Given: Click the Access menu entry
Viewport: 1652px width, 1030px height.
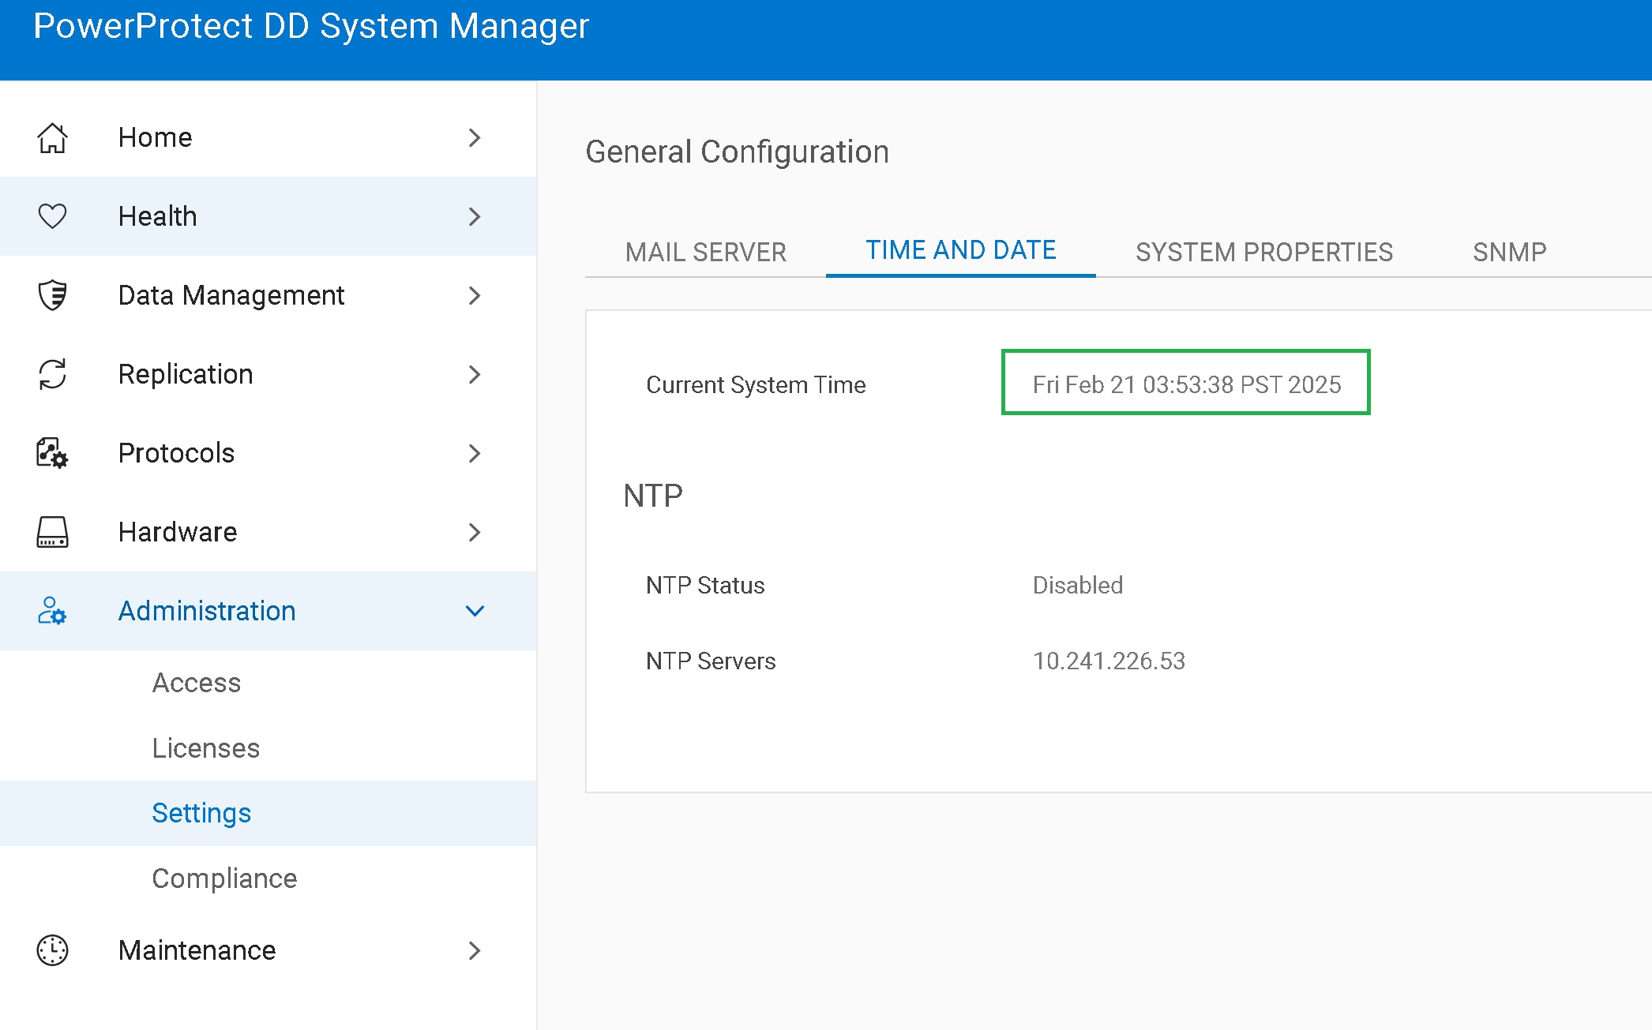Looking at the screenshot, I should (197, 682).
